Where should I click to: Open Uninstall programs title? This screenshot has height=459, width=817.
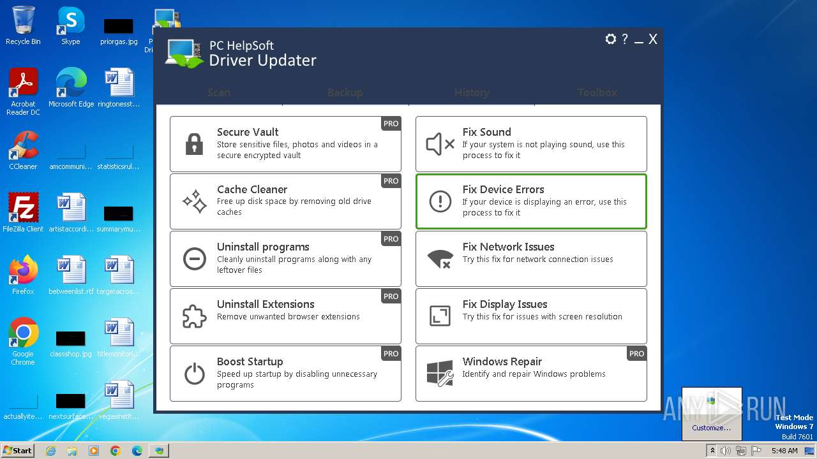(x=263, y=247)
